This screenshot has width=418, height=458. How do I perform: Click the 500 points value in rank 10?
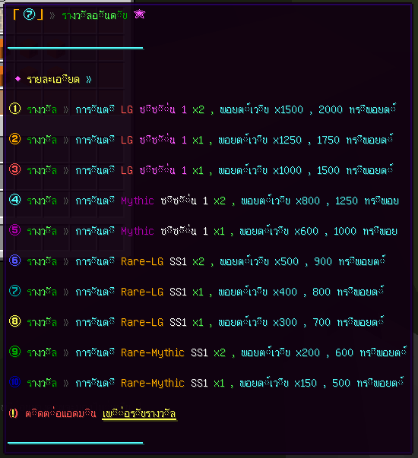pos(341,384)
